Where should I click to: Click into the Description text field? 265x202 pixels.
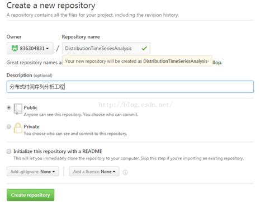(130, 87)
